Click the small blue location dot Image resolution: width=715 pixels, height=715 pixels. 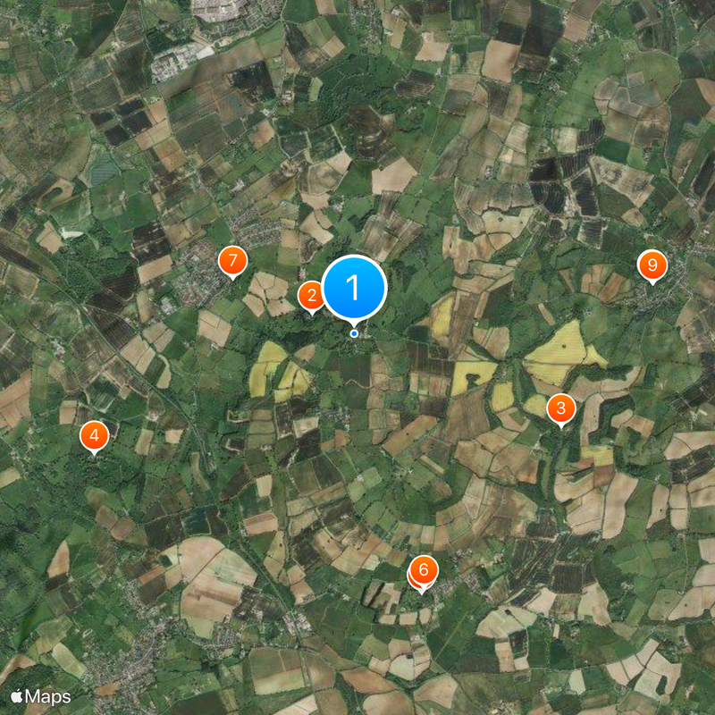pos(354,333)
